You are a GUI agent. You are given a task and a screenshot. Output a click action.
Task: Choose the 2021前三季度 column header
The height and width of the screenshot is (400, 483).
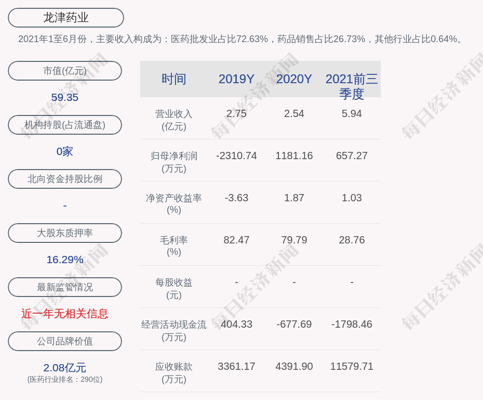click(352, 86)
